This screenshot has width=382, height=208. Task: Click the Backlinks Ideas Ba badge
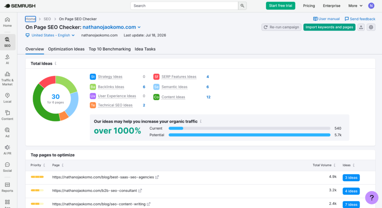click(93, 87)
